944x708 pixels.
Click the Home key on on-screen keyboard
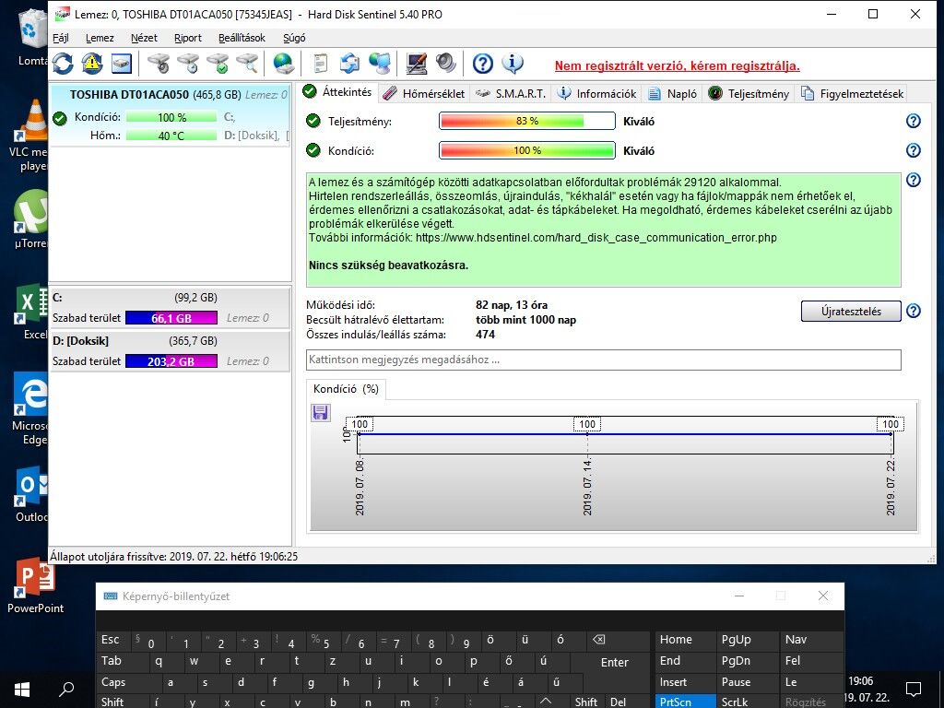coord(683,640)
